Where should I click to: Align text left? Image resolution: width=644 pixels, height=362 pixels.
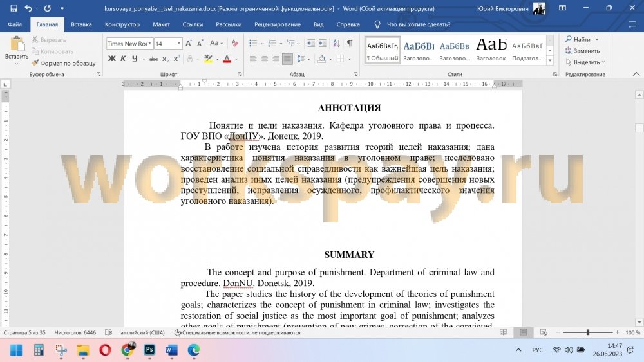[253, 59]
